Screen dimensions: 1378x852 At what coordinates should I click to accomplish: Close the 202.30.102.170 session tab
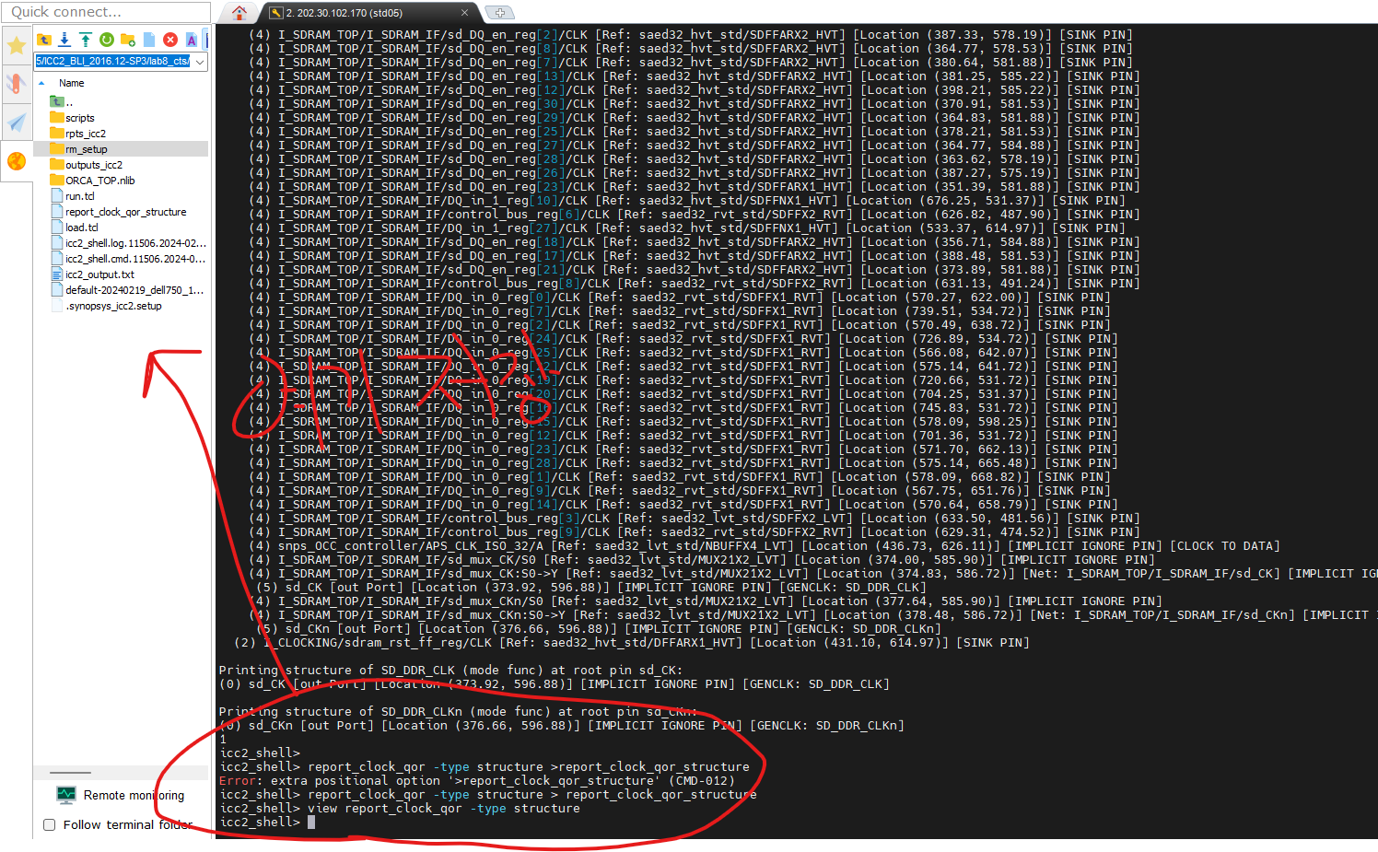point(464,13)
